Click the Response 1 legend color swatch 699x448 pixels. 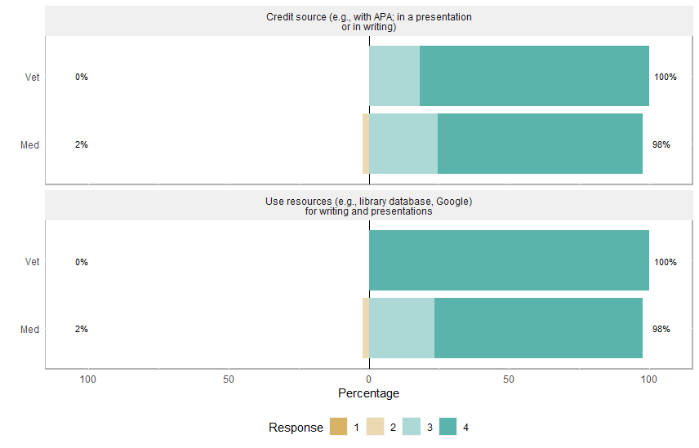tap(338, 428)
